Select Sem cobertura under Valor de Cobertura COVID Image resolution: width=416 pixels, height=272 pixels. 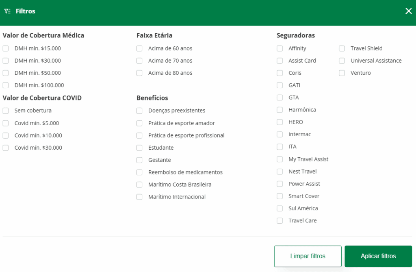pyautogui.click(x=6, y=111)
